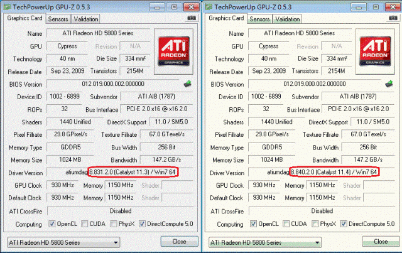The image size is (402, 253).
Task: Toggle PhysX checkbox in right window
Action: [x=315, y=223]
